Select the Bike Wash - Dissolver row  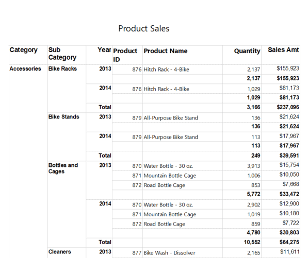[206, 253]
